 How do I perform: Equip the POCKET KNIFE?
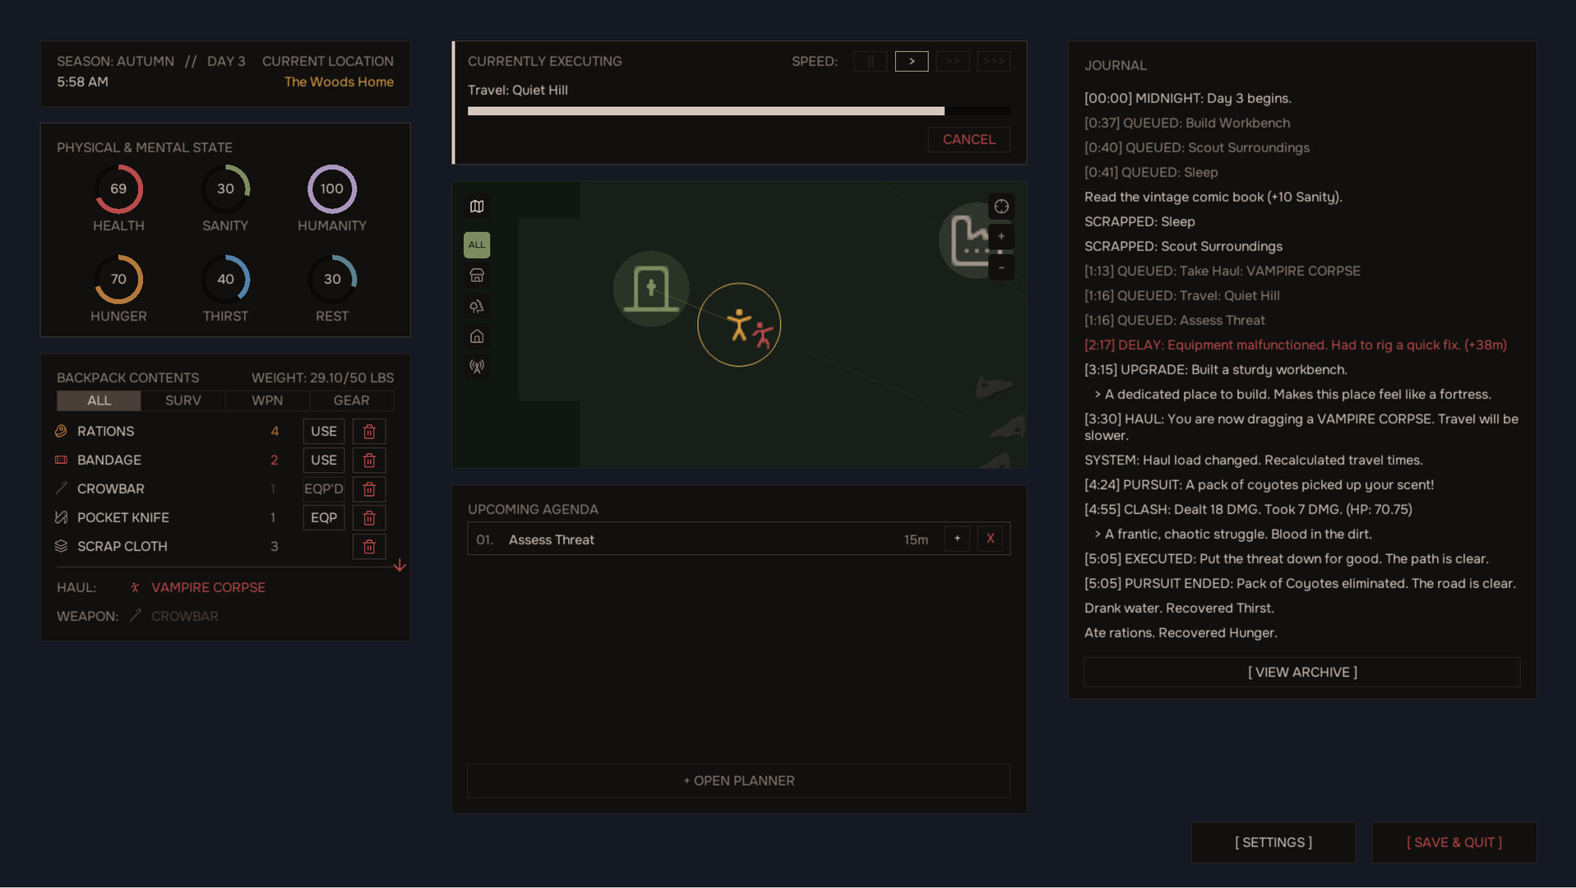(324, 518)
